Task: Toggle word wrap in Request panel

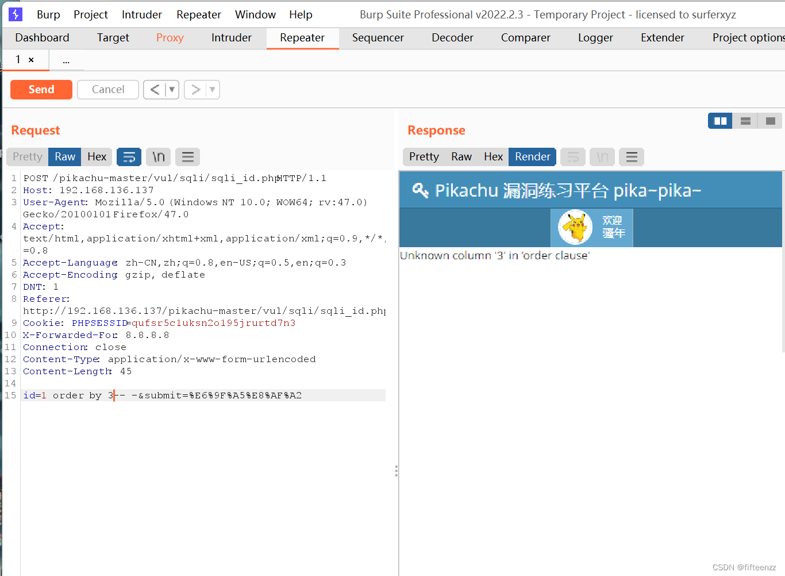Action: coord(129,156)
